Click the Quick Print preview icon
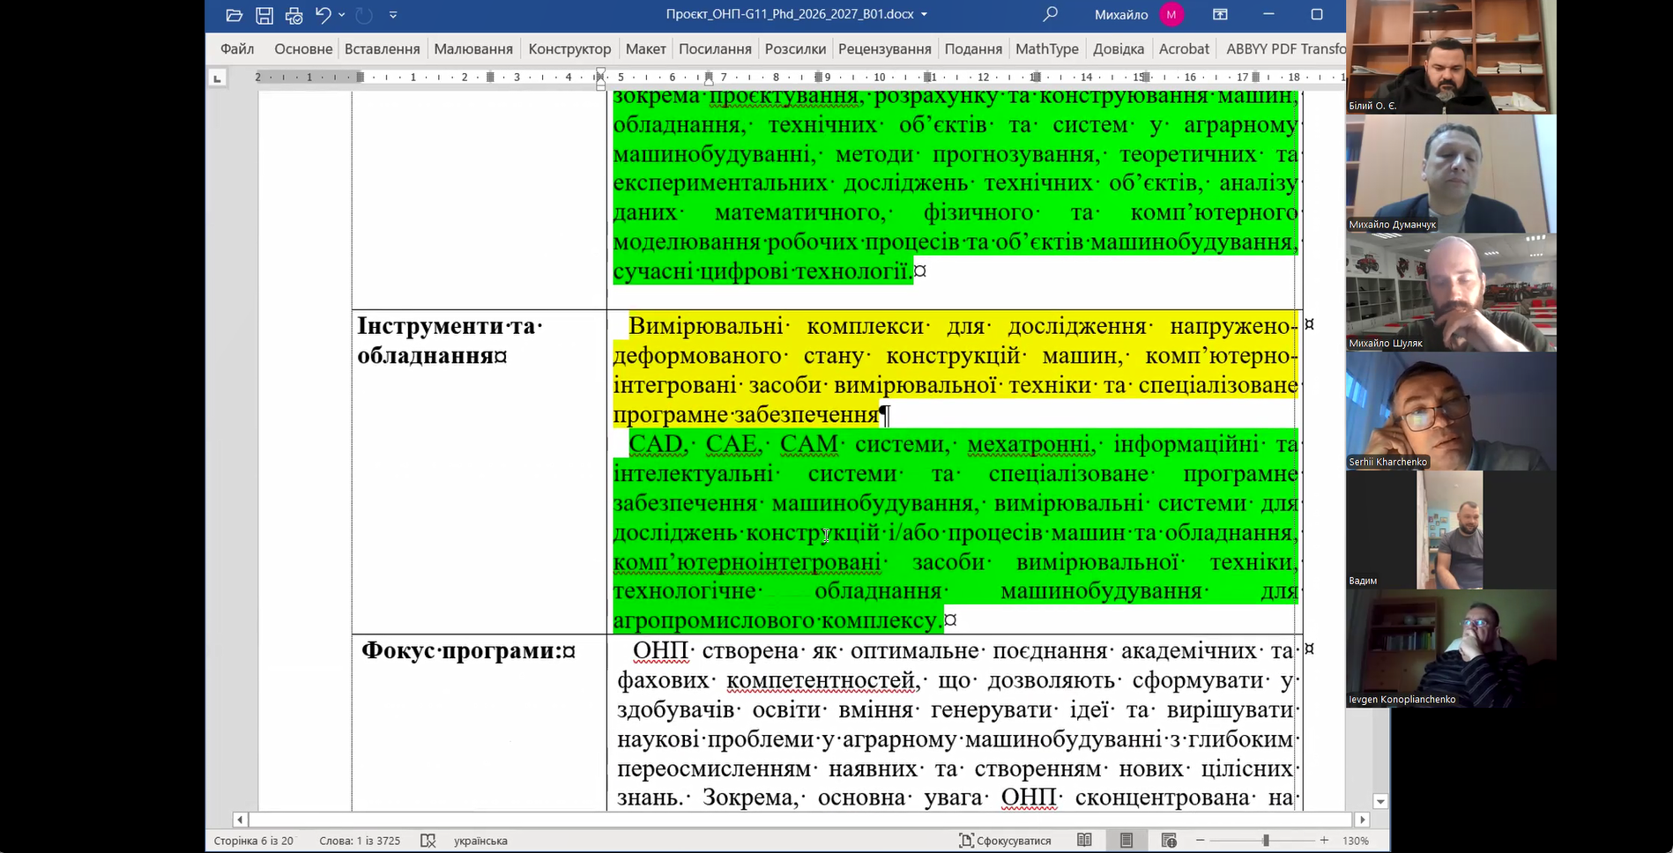 (294, 15)
